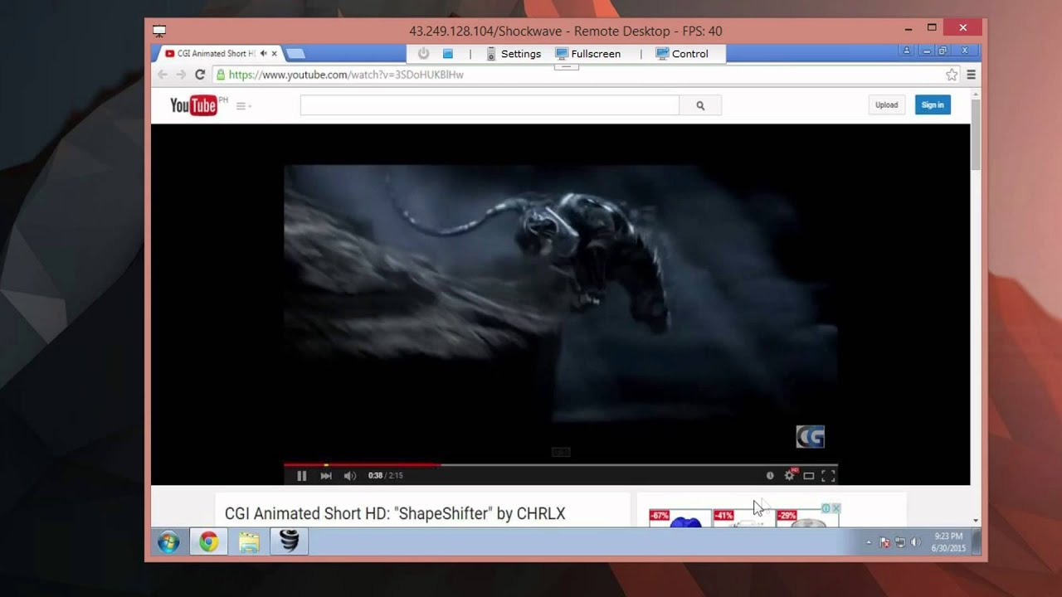Click the network tray icon

(900, 542)
